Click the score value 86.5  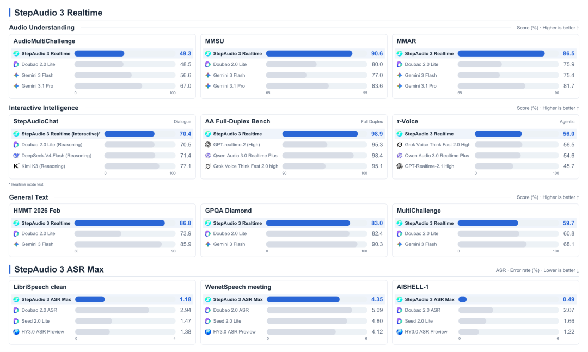point(568,54)
